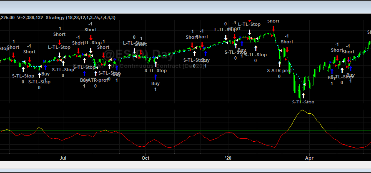
Task: Click the leftmost red Short arrow
Action: 13,55
